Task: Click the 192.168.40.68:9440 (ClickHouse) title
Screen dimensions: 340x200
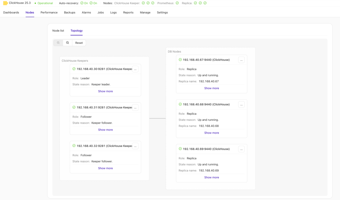Action: coord(206,104)
